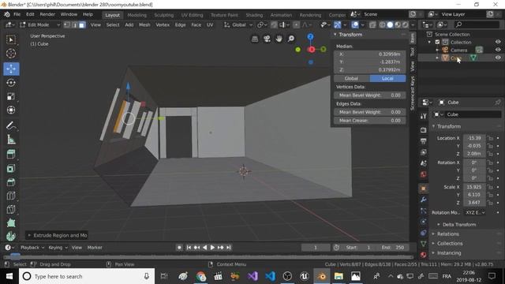The height and width of the screenshot is (284, 505).
Task: Hide Camera in outliner
Action: [x=498, y=50]
